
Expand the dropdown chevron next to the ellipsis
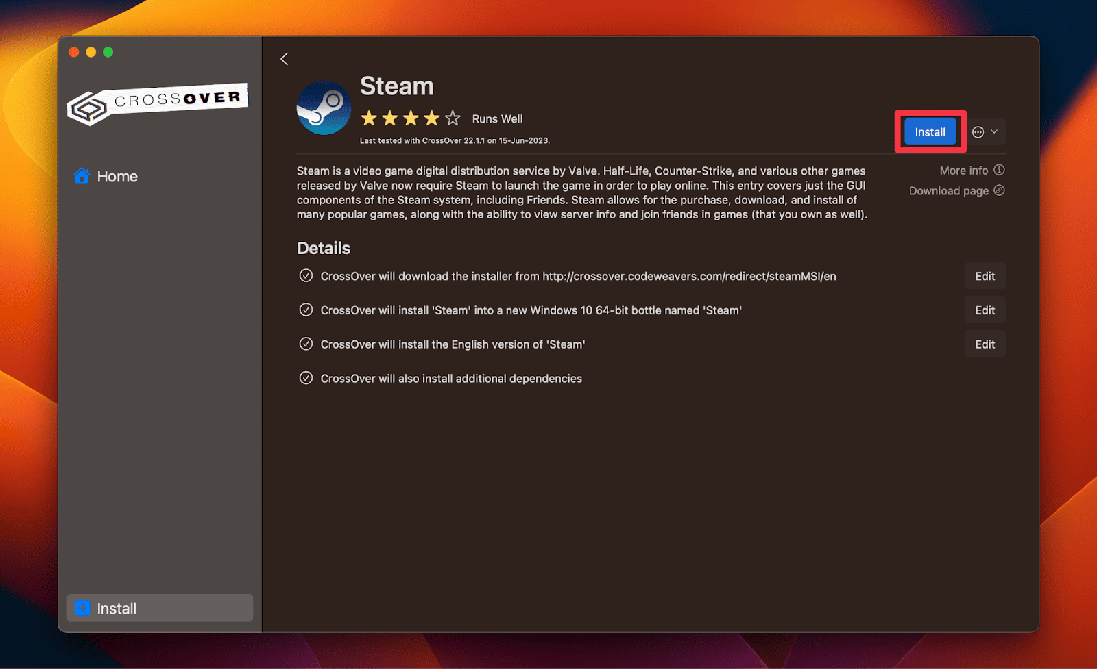point(994,132)
